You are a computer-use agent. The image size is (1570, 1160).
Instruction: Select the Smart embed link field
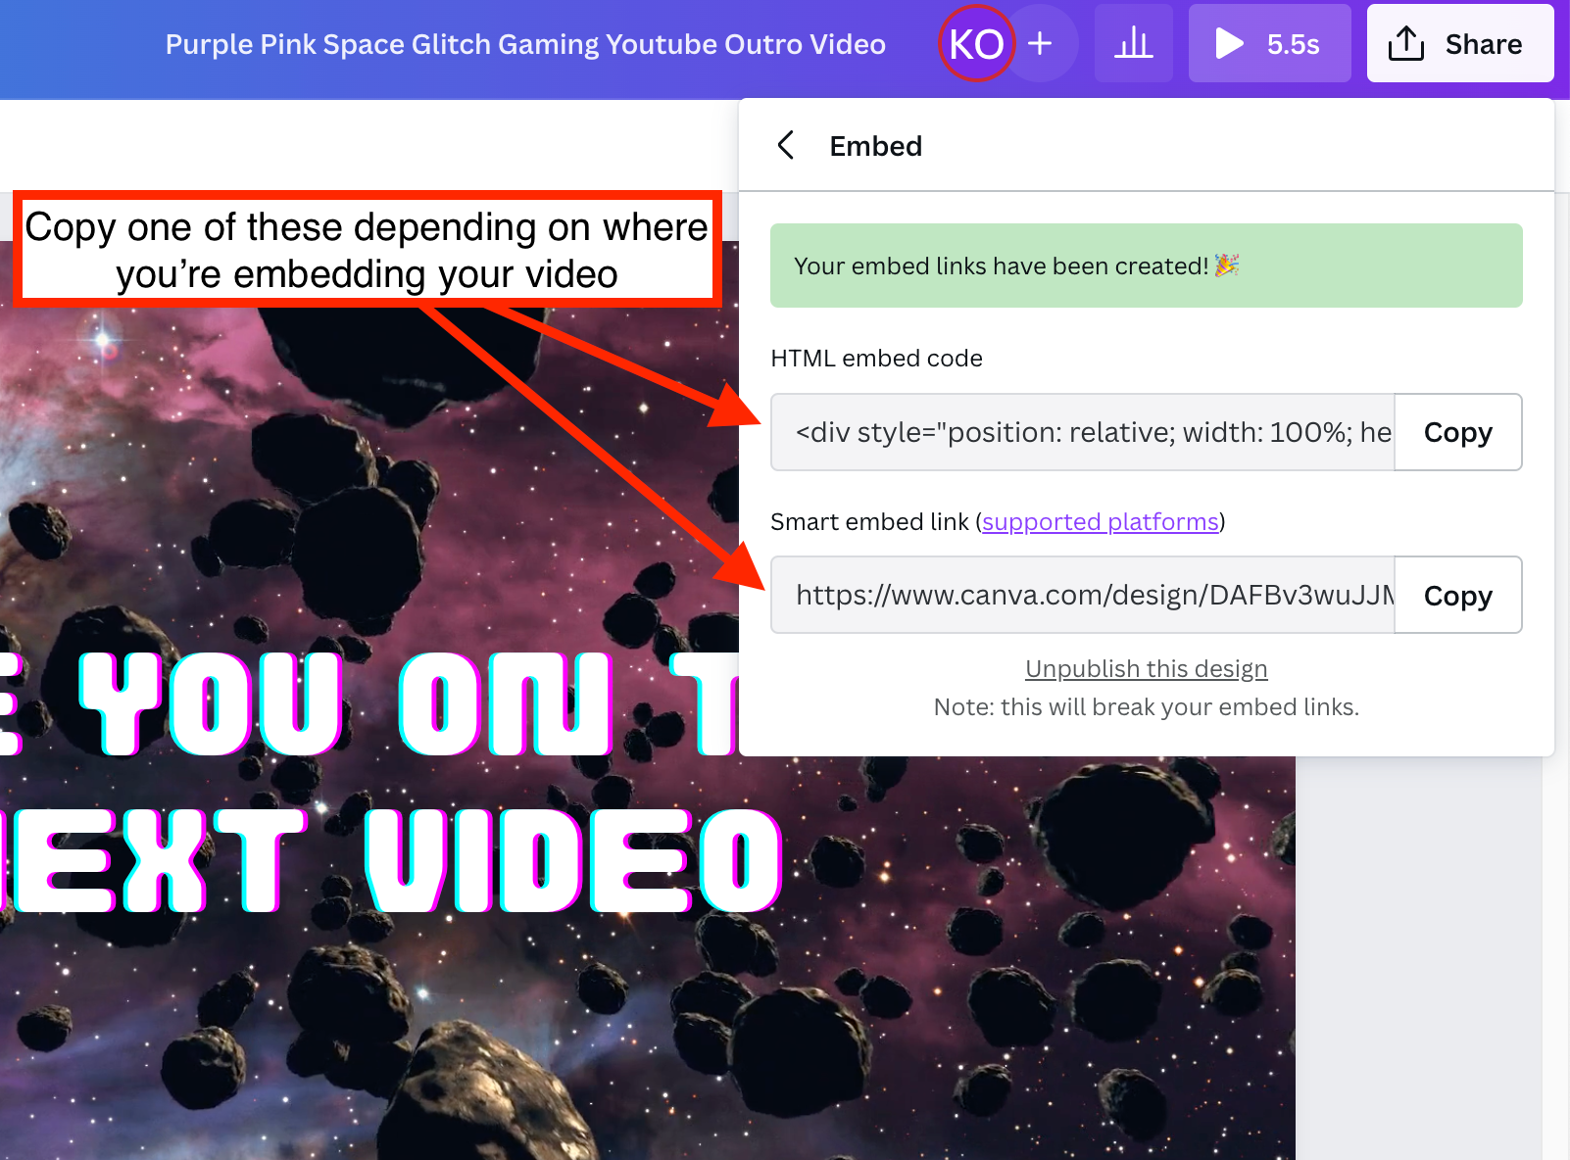(1082, 596)
